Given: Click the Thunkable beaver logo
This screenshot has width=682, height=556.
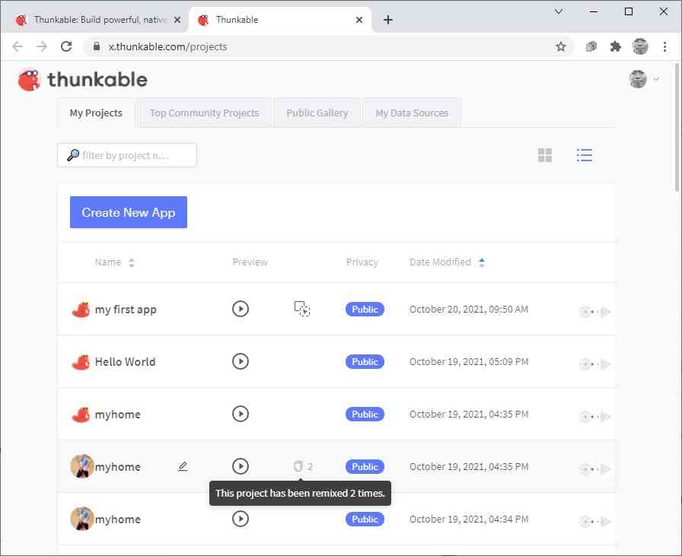Looking at the screenshot, I should coord(30,79).
